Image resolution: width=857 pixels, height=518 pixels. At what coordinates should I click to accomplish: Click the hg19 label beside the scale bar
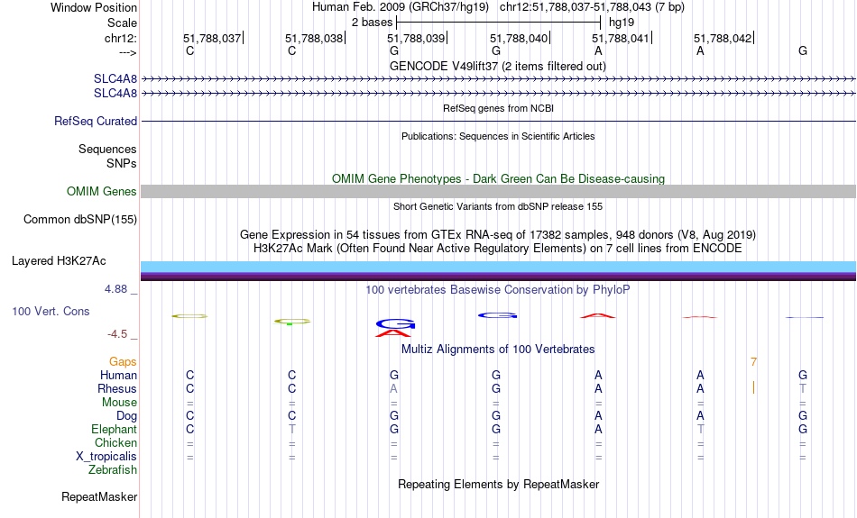tap(622, 23)
